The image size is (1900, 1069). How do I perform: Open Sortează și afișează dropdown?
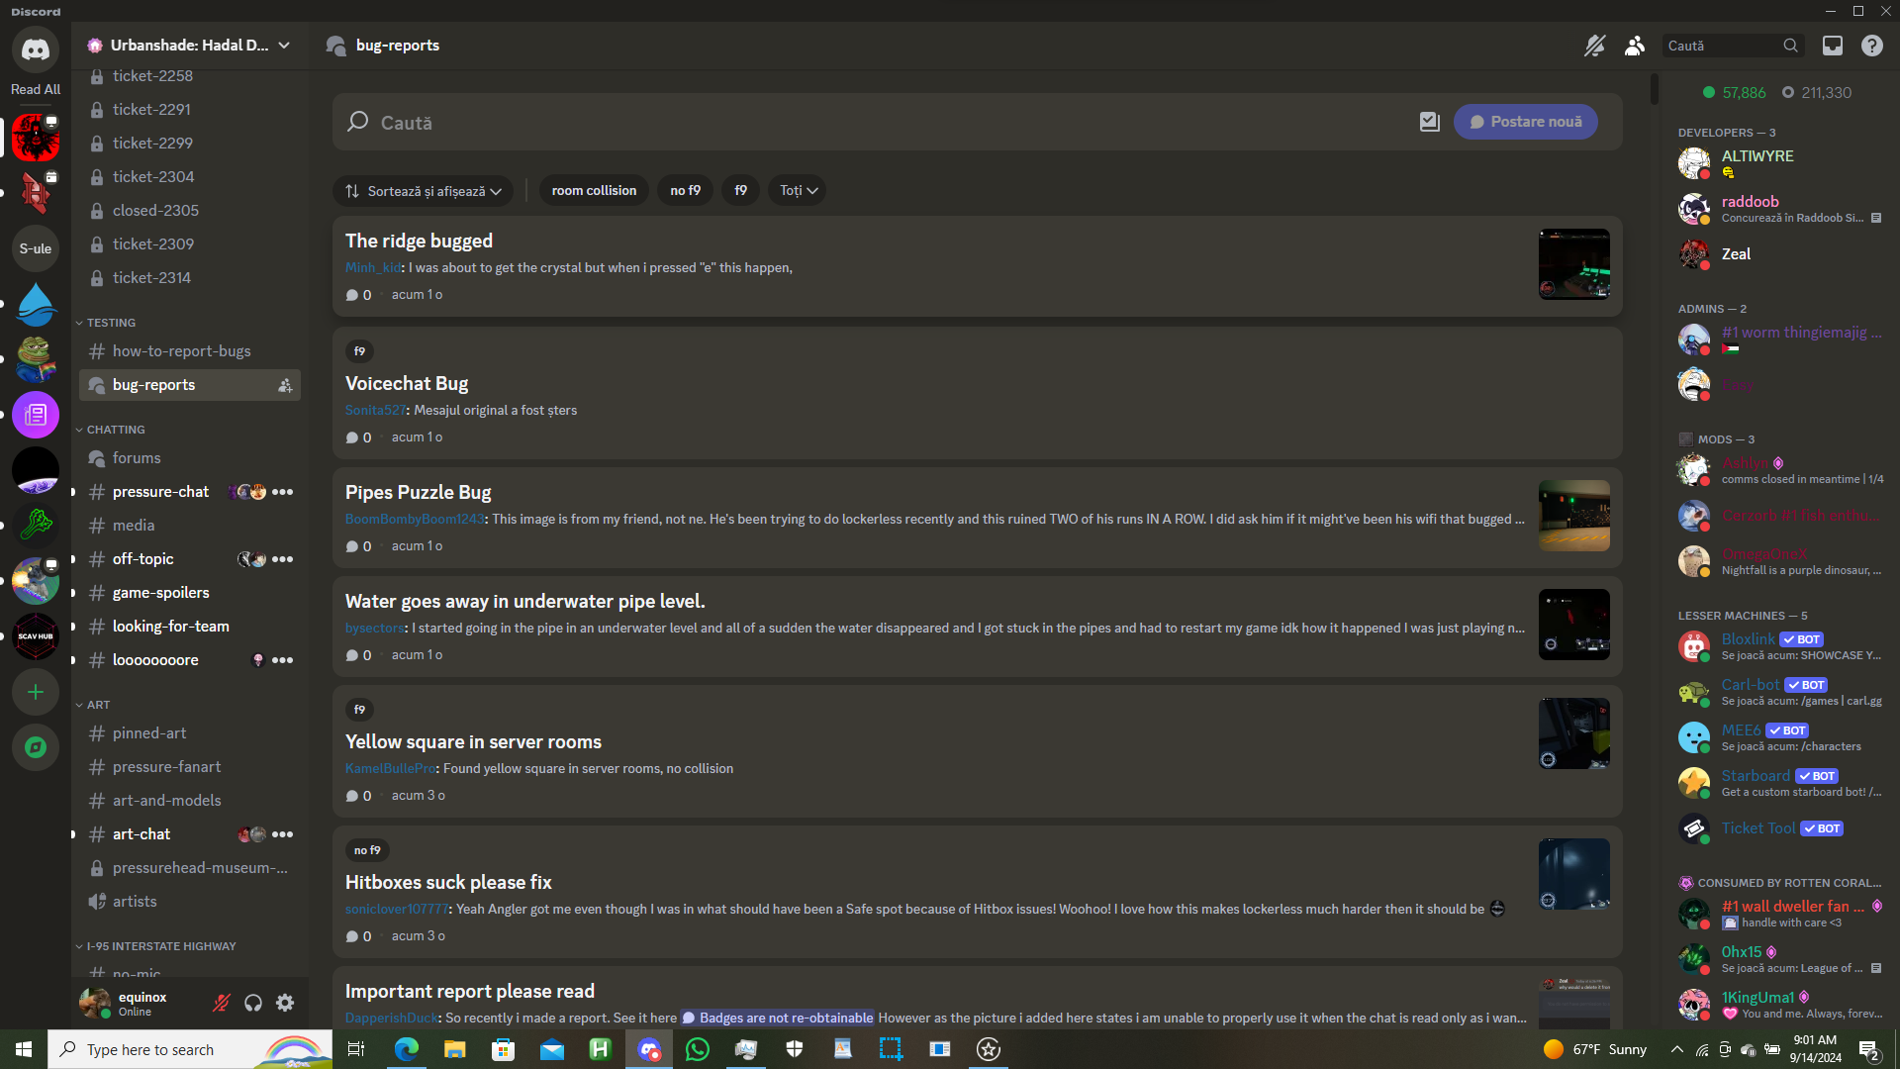423,191
